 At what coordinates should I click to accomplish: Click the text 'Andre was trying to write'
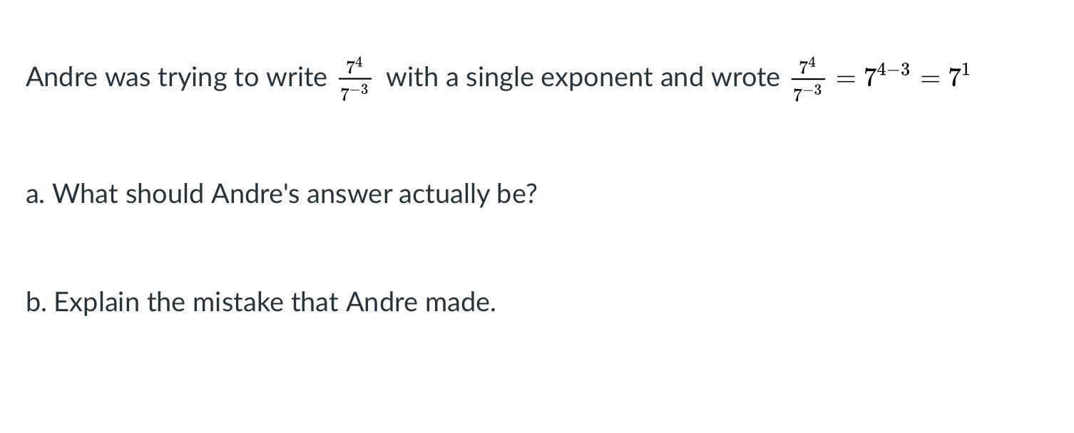coord(176,77)
